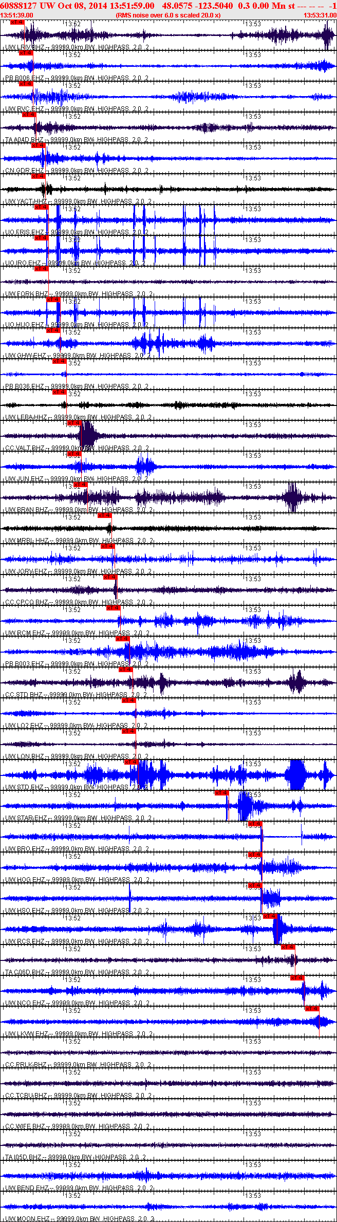Viewport: 337px width, 1222px height.
Task: Select the CC.TCBU.BHZ station label
Action: (x=26, y=1096)
